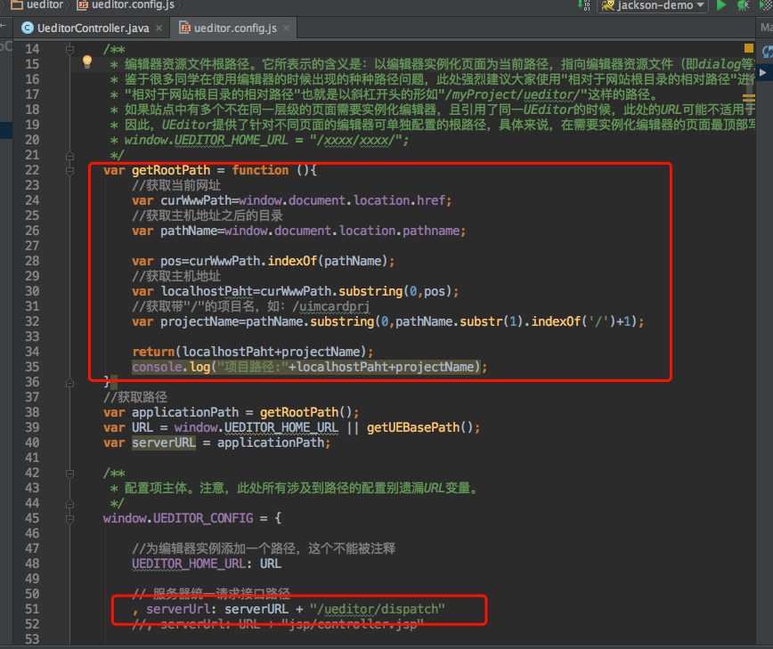Viewport: 773px width, 649px height.
Task: Click 'indexOf(pathName)' on line 28
Action: 328,261
